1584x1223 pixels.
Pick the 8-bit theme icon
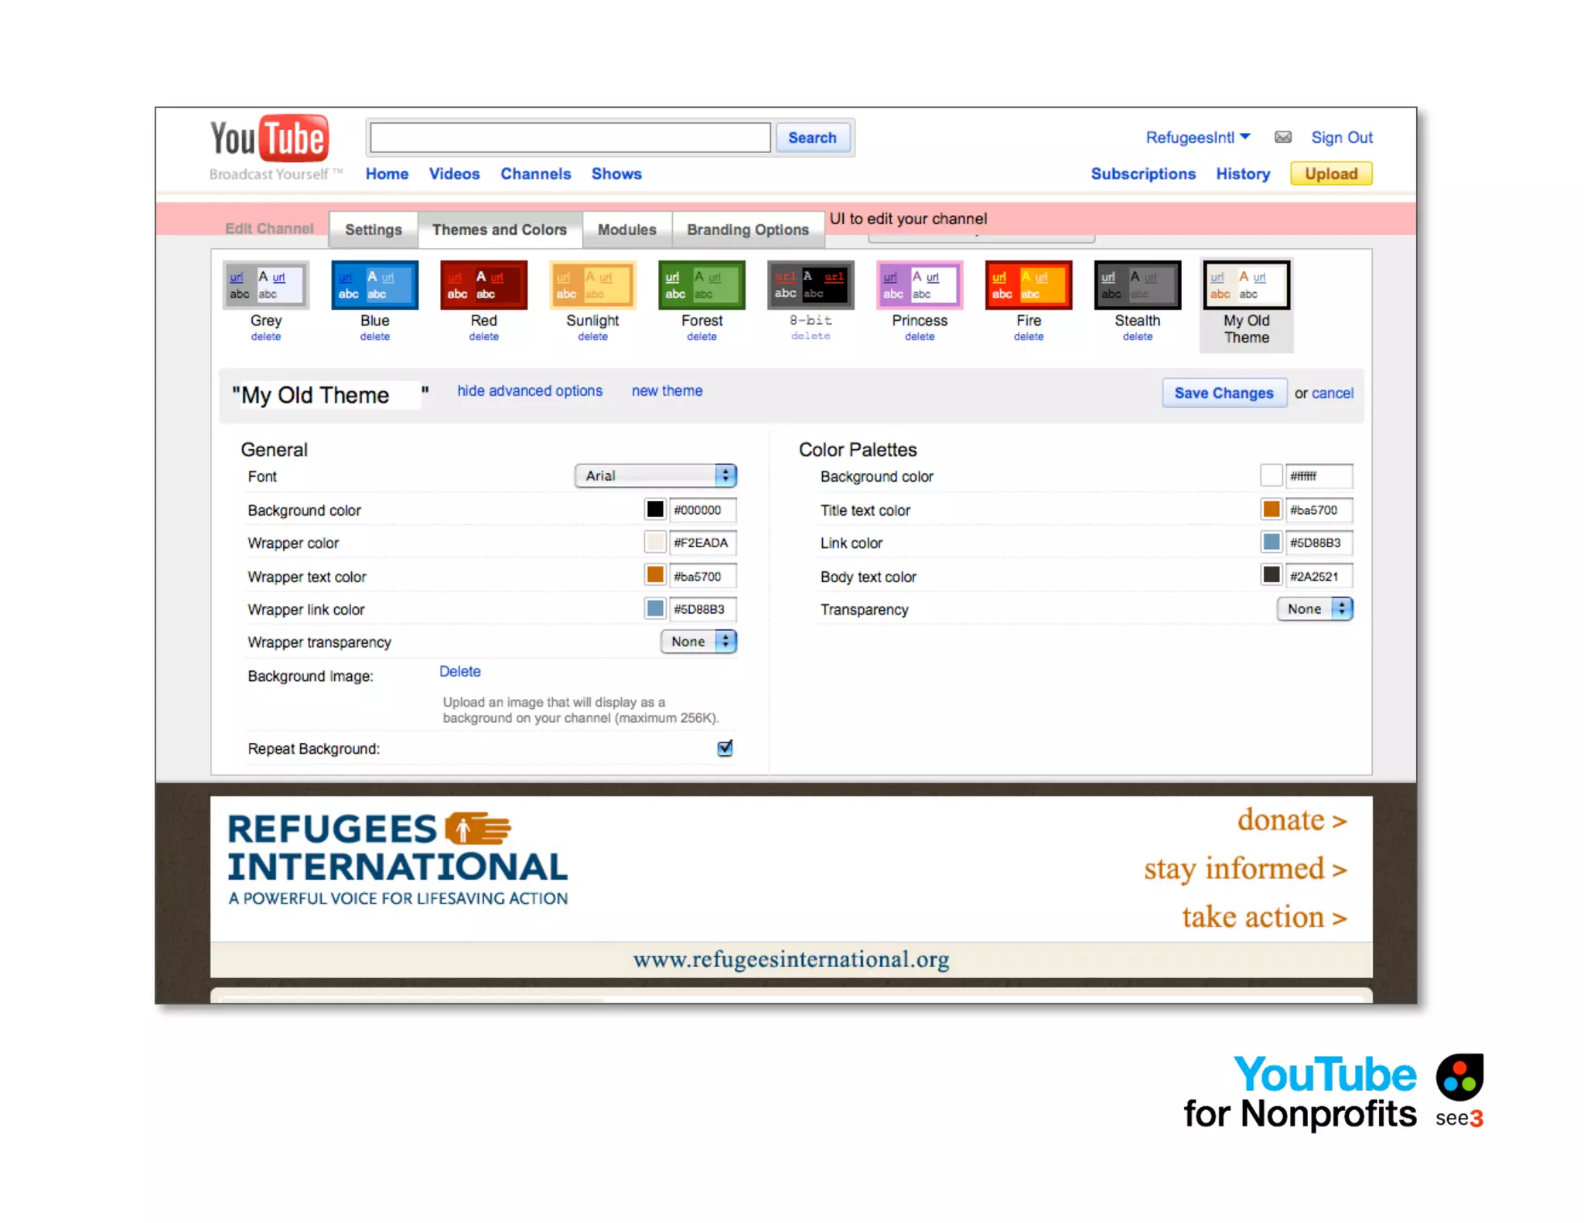[x=811, y=285]
